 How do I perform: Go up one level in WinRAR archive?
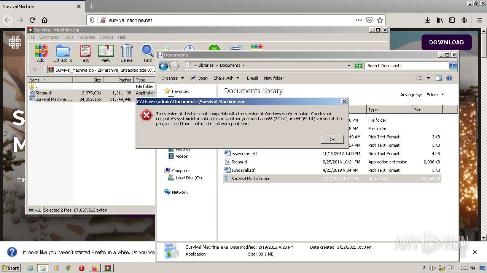coord(35,70)
